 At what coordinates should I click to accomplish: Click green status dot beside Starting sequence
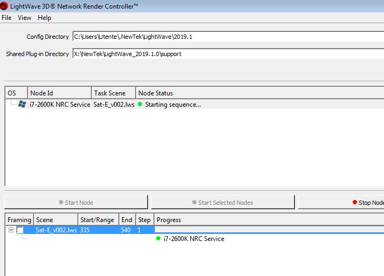coord(140,104)
